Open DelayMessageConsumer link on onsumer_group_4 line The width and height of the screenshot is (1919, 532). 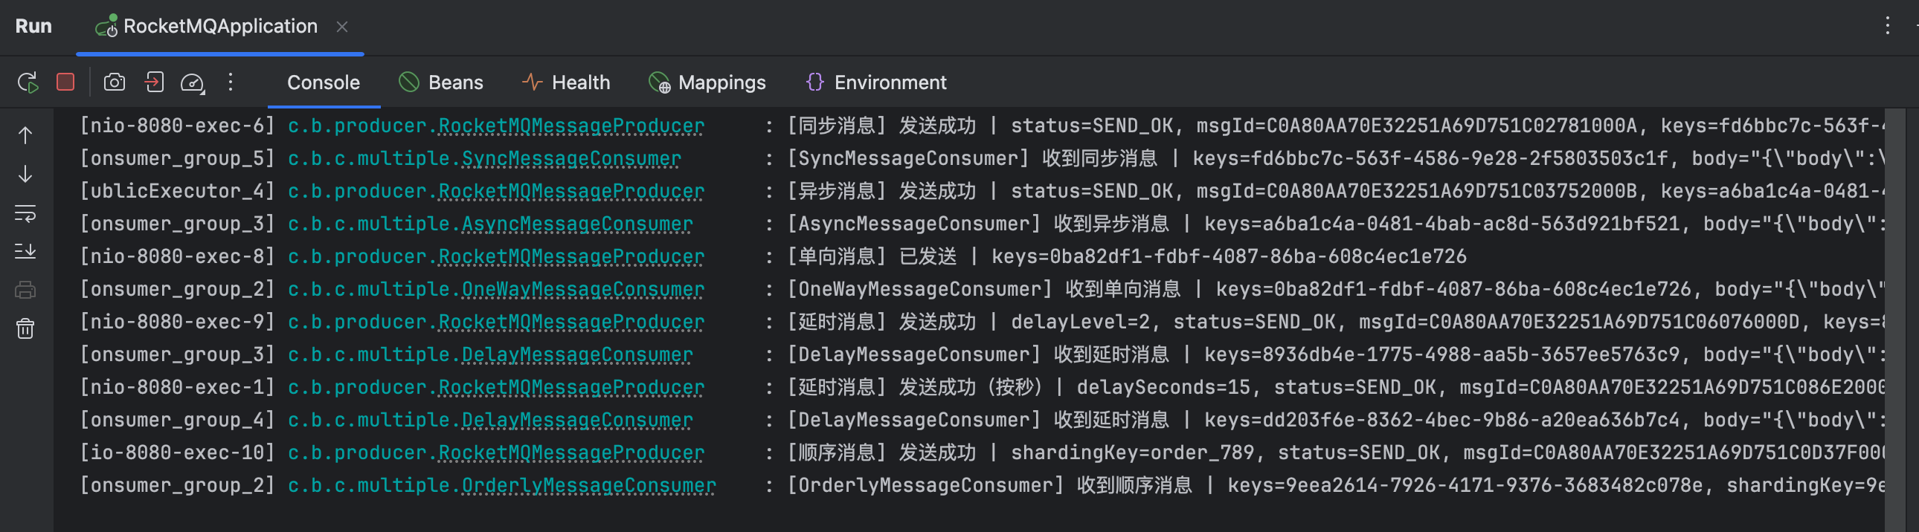576,421
